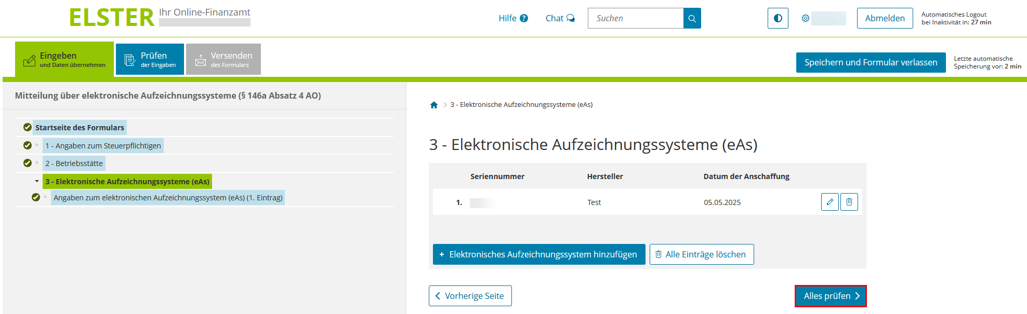Viewport: 1027px width, 314px height.
Task: Click Alle Einträge löschen button
Action: coord(701,254)
